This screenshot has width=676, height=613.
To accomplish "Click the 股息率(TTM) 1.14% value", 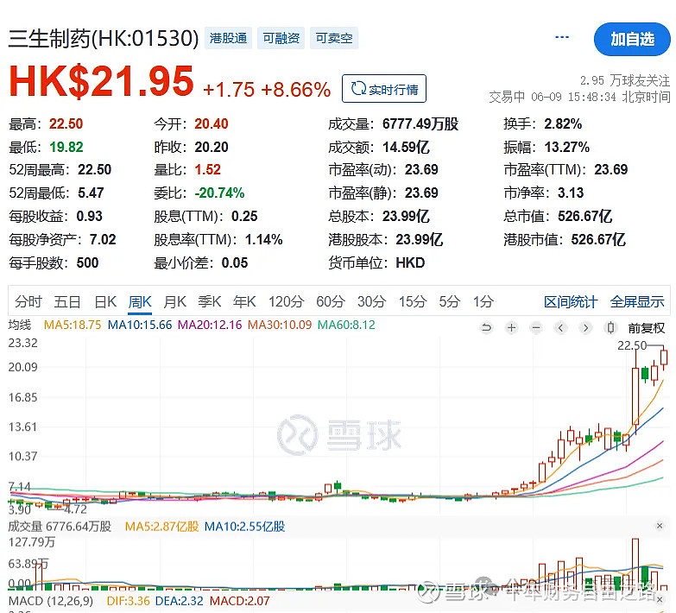I will coord(263,240).
